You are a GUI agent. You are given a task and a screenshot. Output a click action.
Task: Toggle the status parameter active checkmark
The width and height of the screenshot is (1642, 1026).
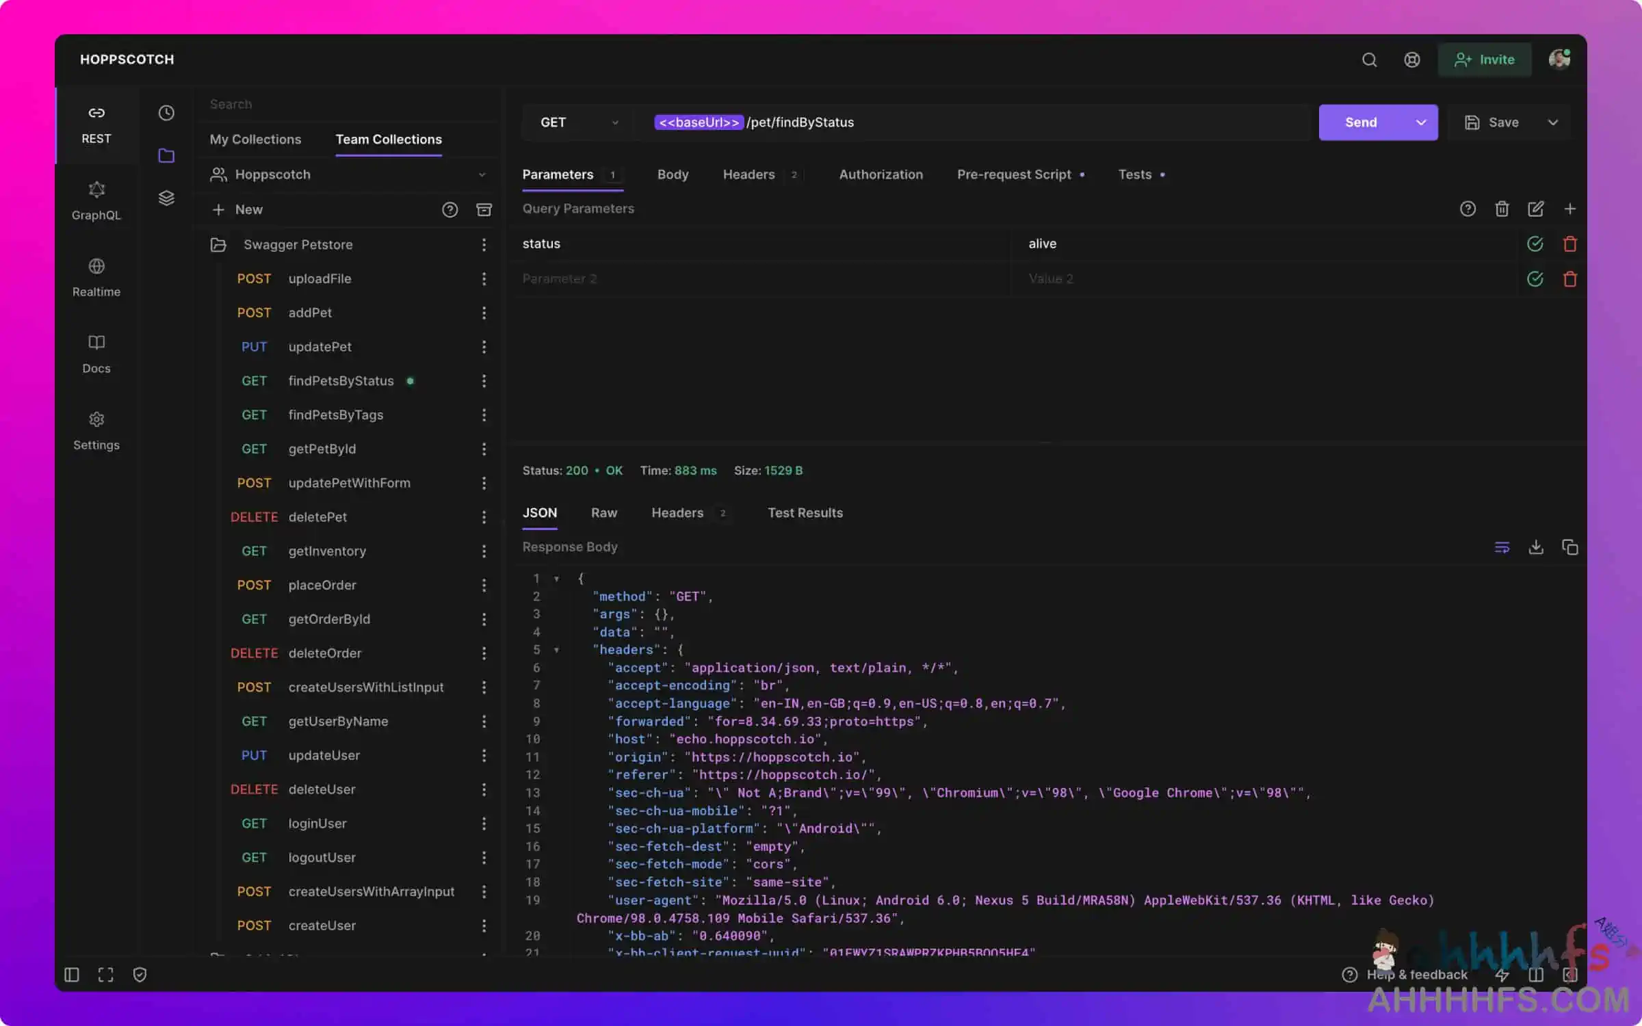coord(1535,244)
